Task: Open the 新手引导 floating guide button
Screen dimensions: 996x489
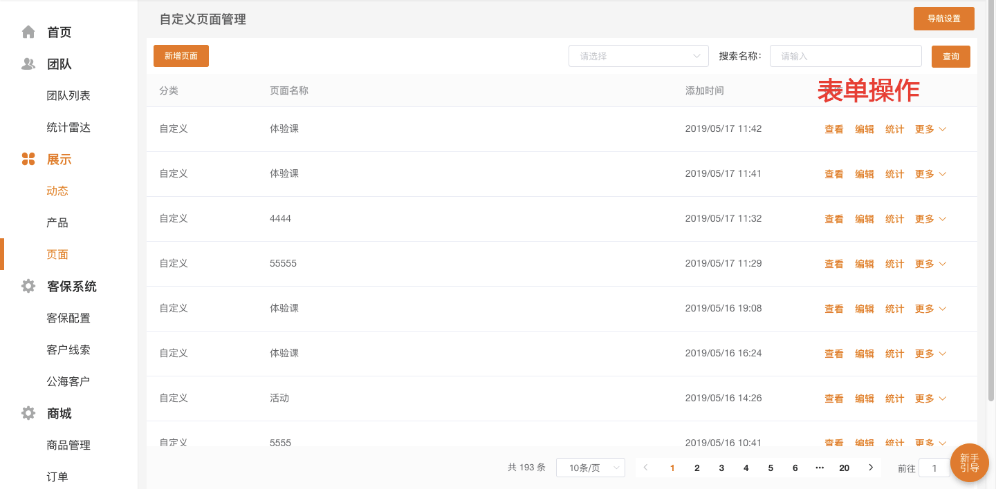Action: pos(969,463)
